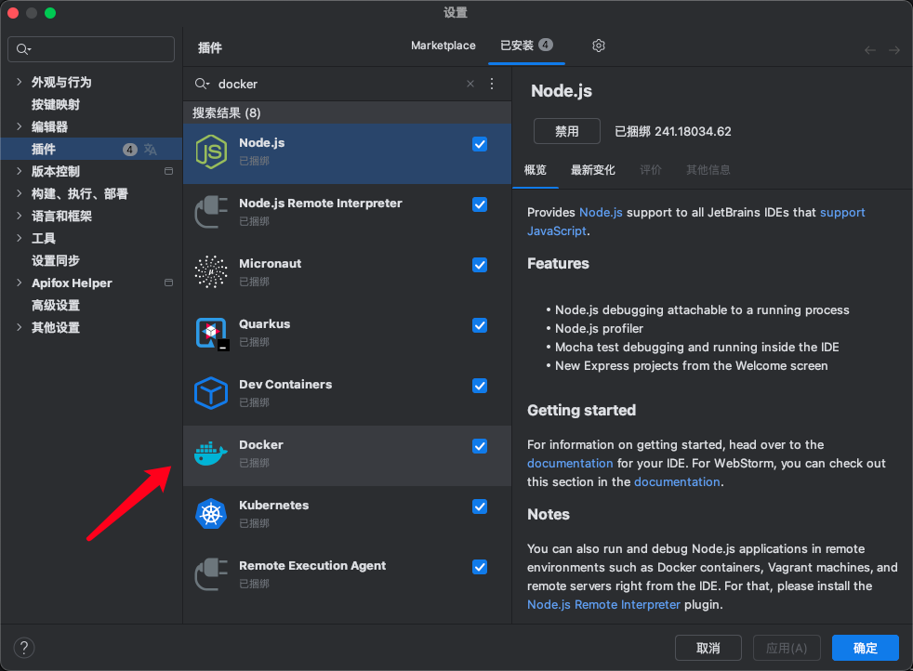The image size is (913, 671).
Task: Uncheck the Node.js plugin checkbox
Action: point(480,144)
